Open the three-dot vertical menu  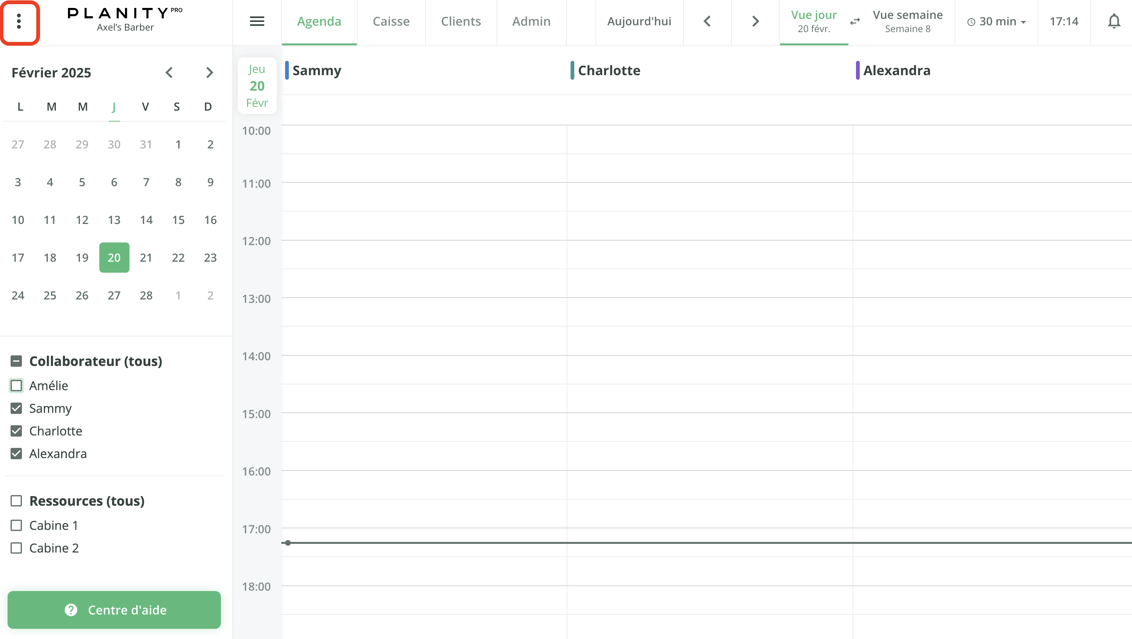point(19,22)
